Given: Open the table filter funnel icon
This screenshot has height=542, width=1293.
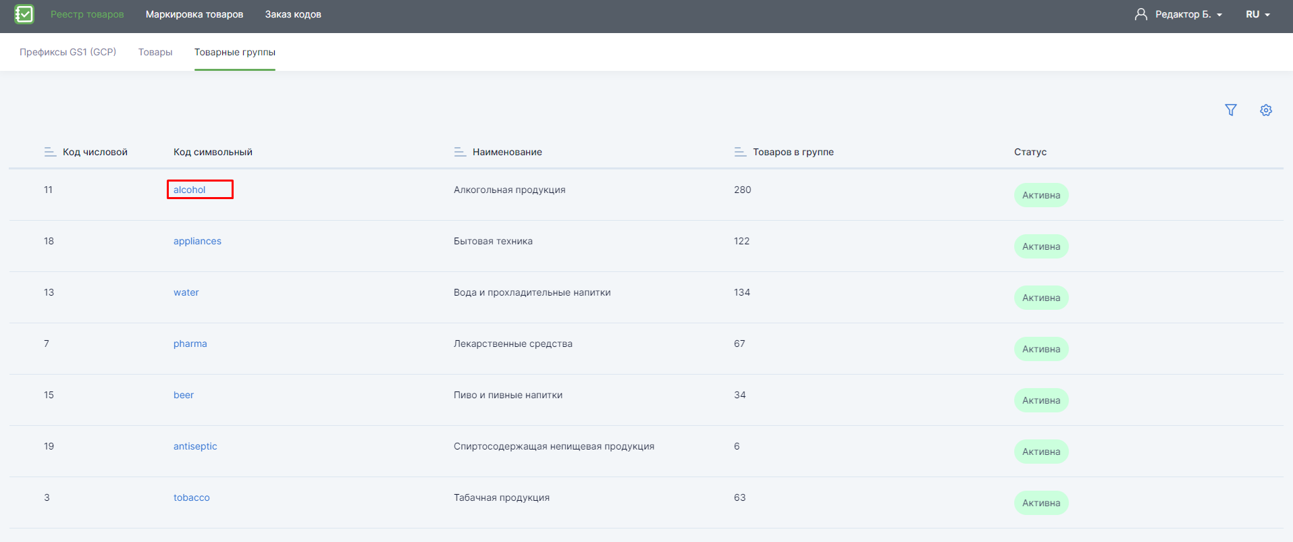Looking at the screenshot, I should (1231, 110).
